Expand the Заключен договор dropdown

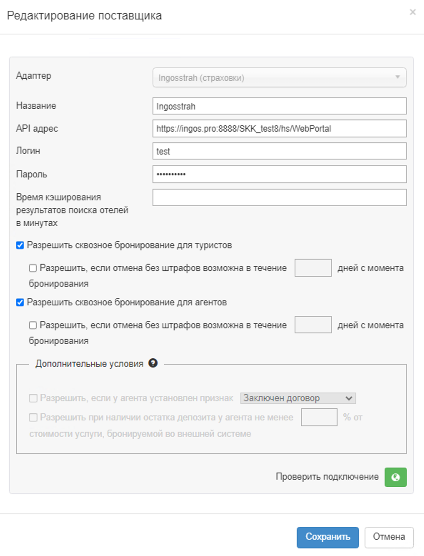(x=298, y=398)
